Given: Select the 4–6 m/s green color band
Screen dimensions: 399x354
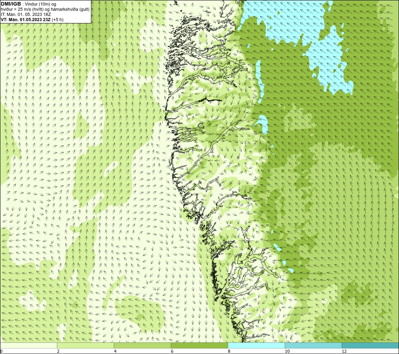Looking at the screenshot, I should 142,345.
